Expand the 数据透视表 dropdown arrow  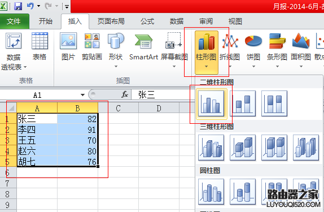25,67
